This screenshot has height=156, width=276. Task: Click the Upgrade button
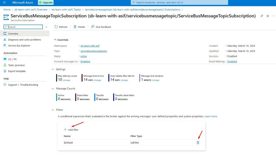tap(46, 3)
